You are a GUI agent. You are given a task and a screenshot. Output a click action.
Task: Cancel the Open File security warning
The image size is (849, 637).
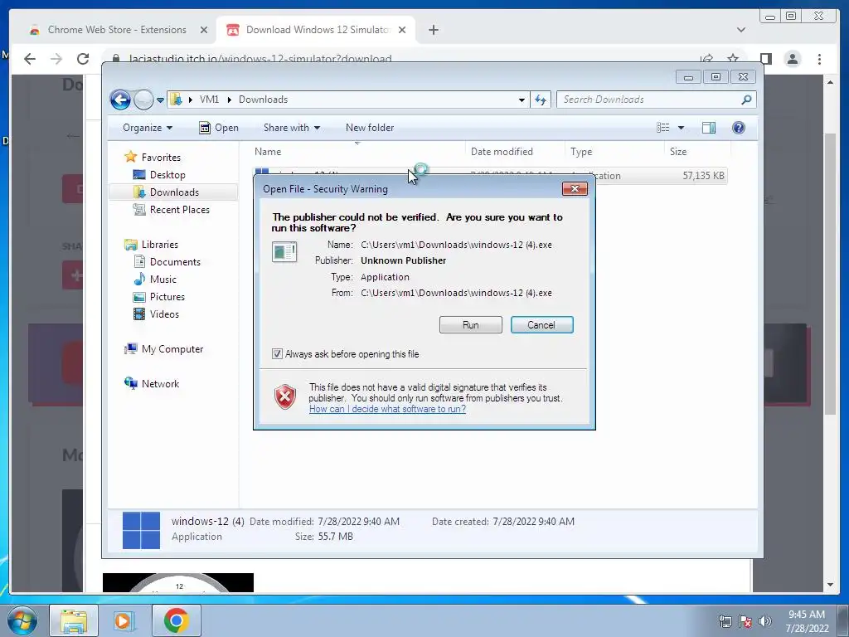(x=541, y=325)
